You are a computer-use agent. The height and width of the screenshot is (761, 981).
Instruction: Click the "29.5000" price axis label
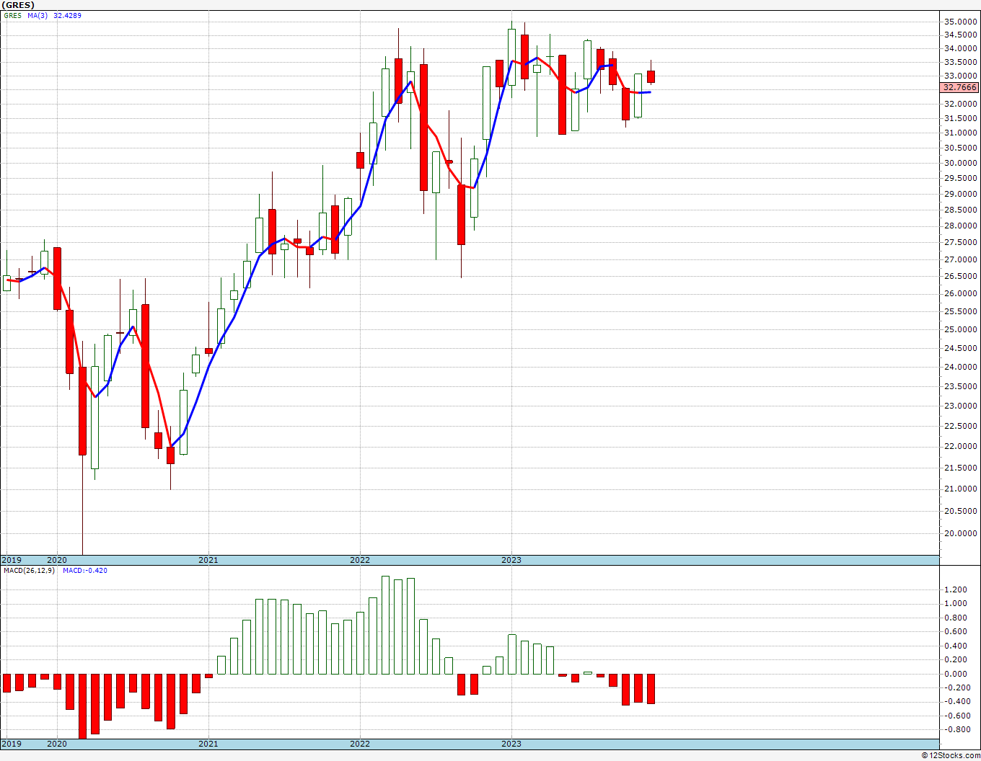pos(961,179)
